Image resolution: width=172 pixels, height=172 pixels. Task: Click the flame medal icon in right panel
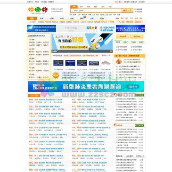click(x=119, y=61)
